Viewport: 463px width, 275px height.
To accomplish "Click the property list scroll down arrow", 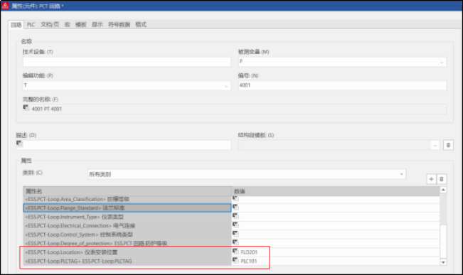I will click(x=443, y=262).
